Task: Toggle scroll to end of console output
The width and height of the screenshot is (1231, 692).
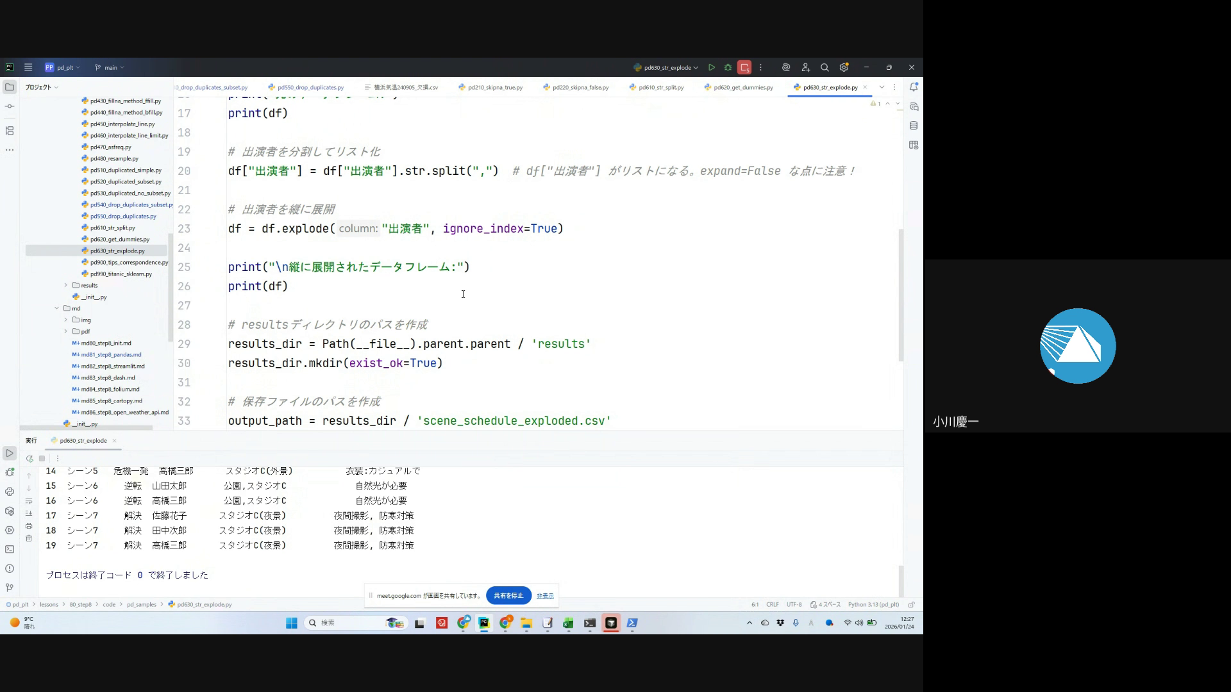Action: (x=29, y=513)
